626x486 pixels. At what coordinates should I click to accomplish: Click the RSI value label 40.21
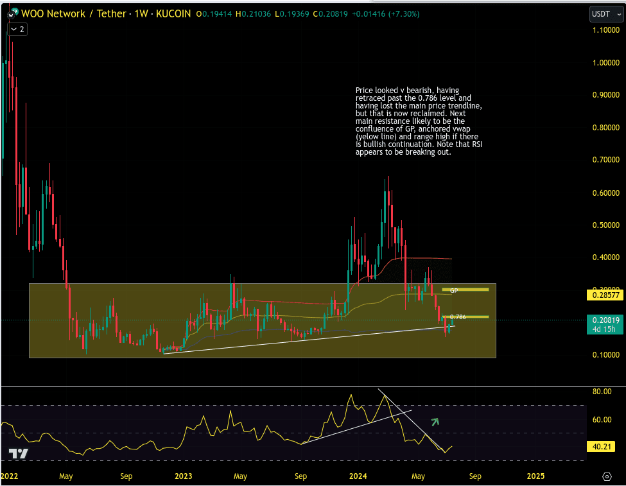pyautogui.click(x=601, y=446)
